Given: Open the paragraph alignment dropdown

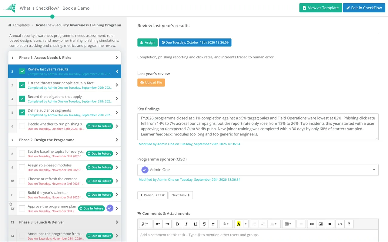Looking at the screenshot, I should [274, 224].
